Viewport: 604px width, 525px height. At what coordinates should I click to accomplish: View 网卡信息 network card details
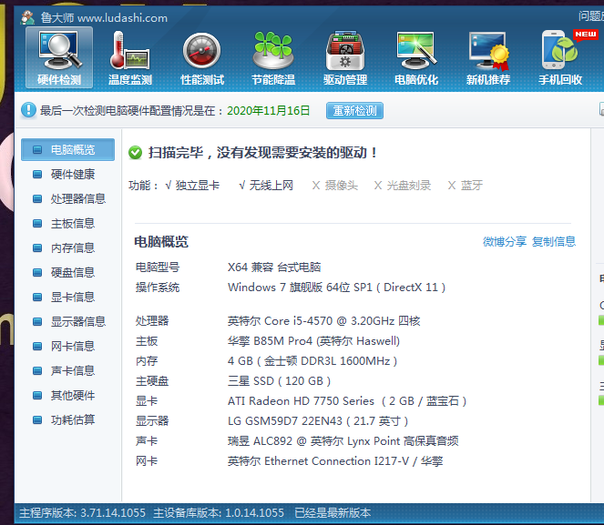click(x=72, y=346)
